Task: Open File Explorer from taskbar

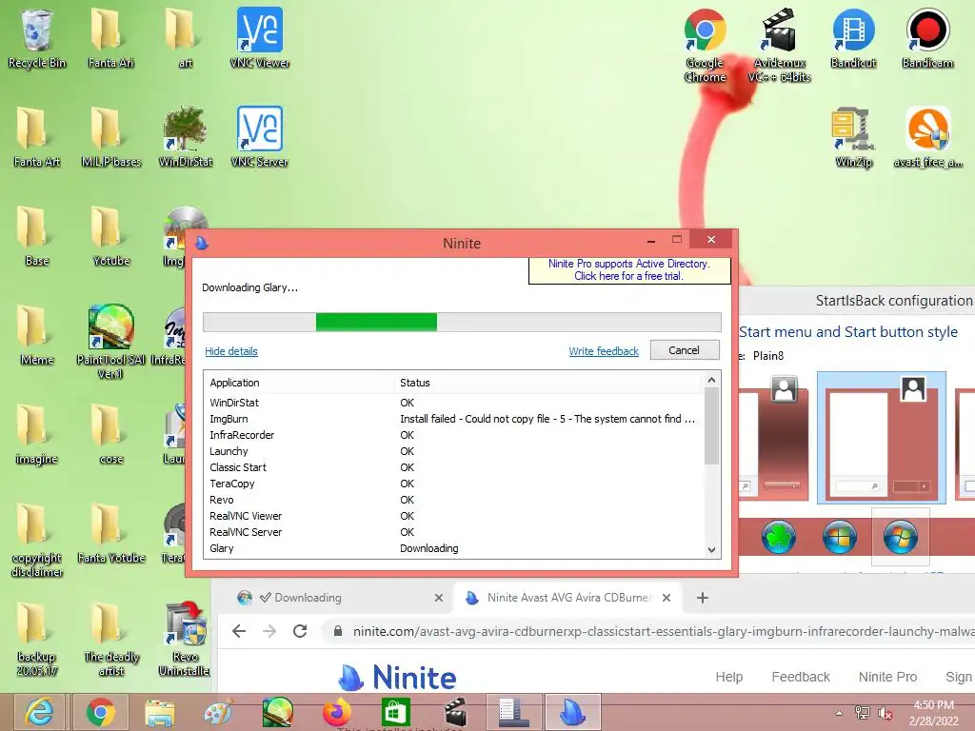Action: [160, 712]
